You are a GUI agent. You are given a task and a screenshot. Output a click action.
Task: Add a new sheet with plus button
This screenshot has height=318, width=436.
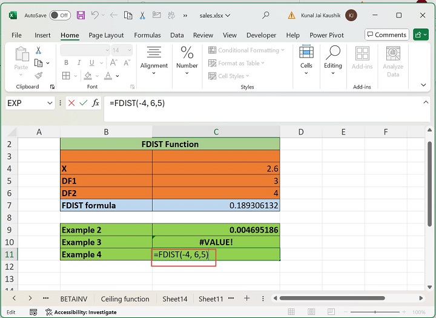click(246, 299)
